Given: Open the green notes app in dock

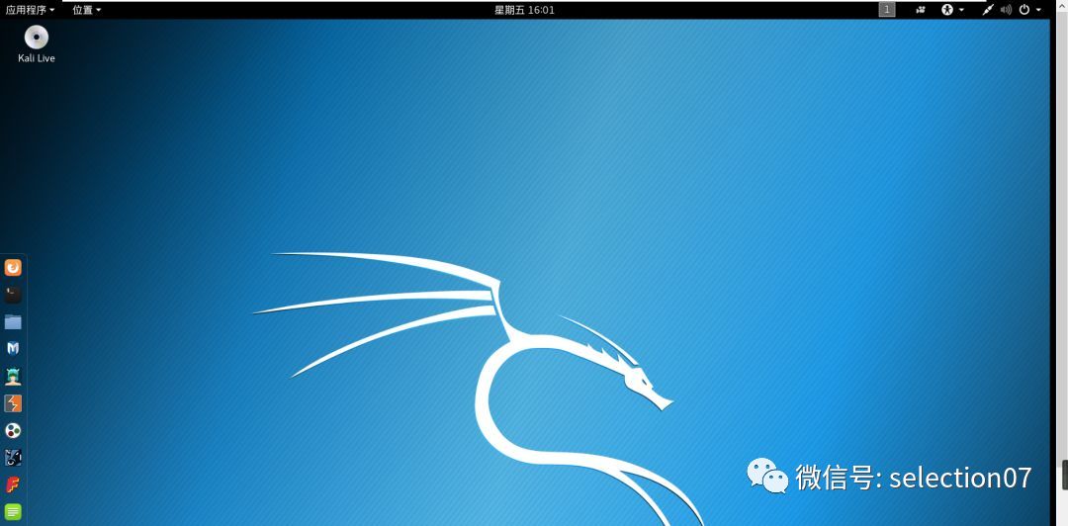Looking at the screenshot, I should (x=13, y=512).
